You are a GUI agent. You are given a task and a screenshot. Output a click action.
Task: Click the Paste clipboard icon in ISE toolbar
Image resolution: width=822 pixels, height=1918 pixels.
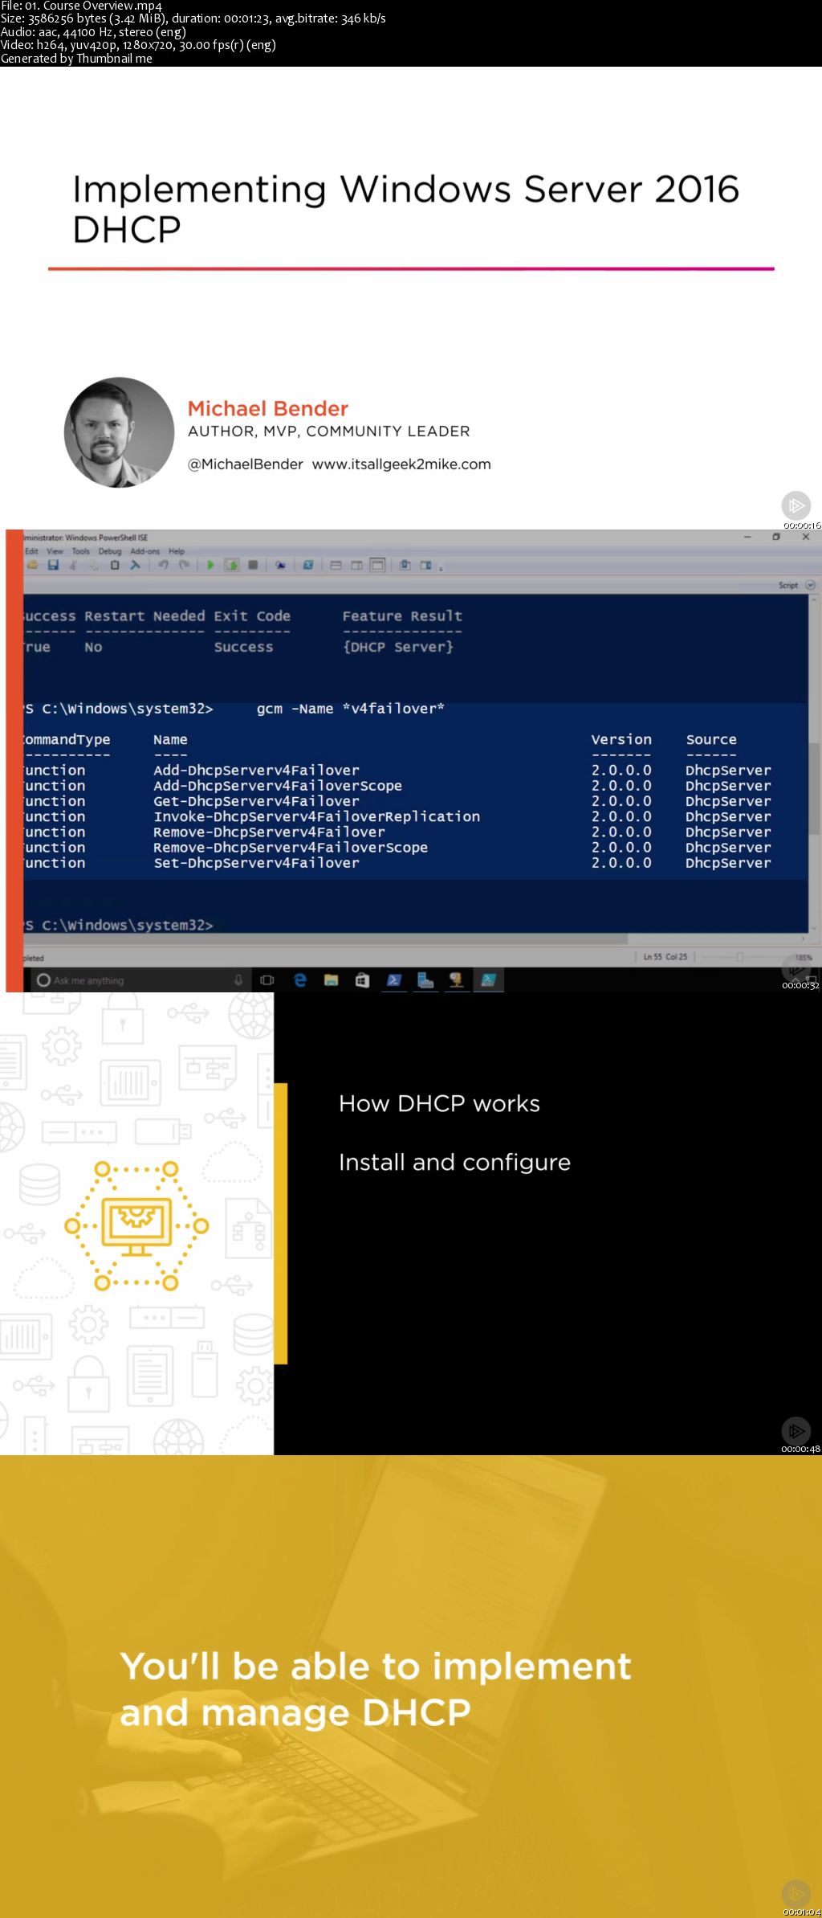[x=115, y=565]
